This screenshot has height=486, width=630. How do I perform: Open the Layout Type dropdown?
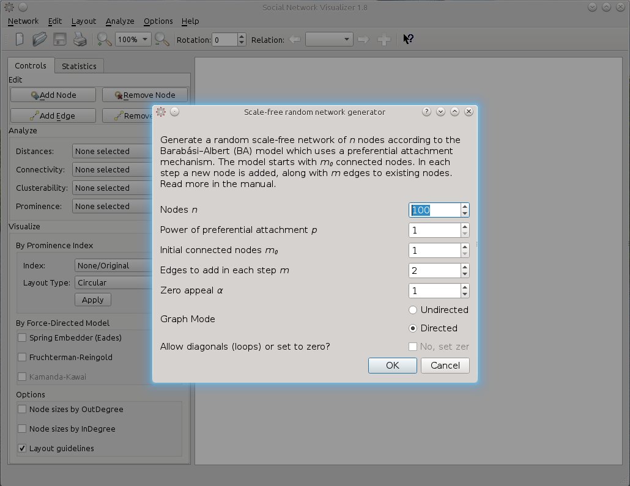click(x=114, y=283)
